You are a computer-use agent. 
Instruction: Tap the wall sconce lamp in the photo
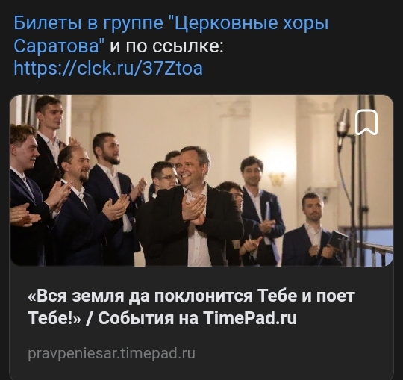(277, 178)
